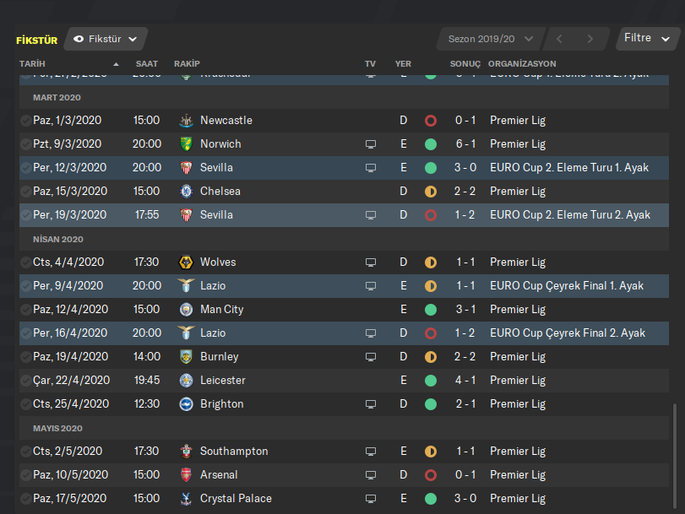Expand the Filtre dropdown
Image resolution: width=685 pixels, height=514 pixels.
(648, 38)
